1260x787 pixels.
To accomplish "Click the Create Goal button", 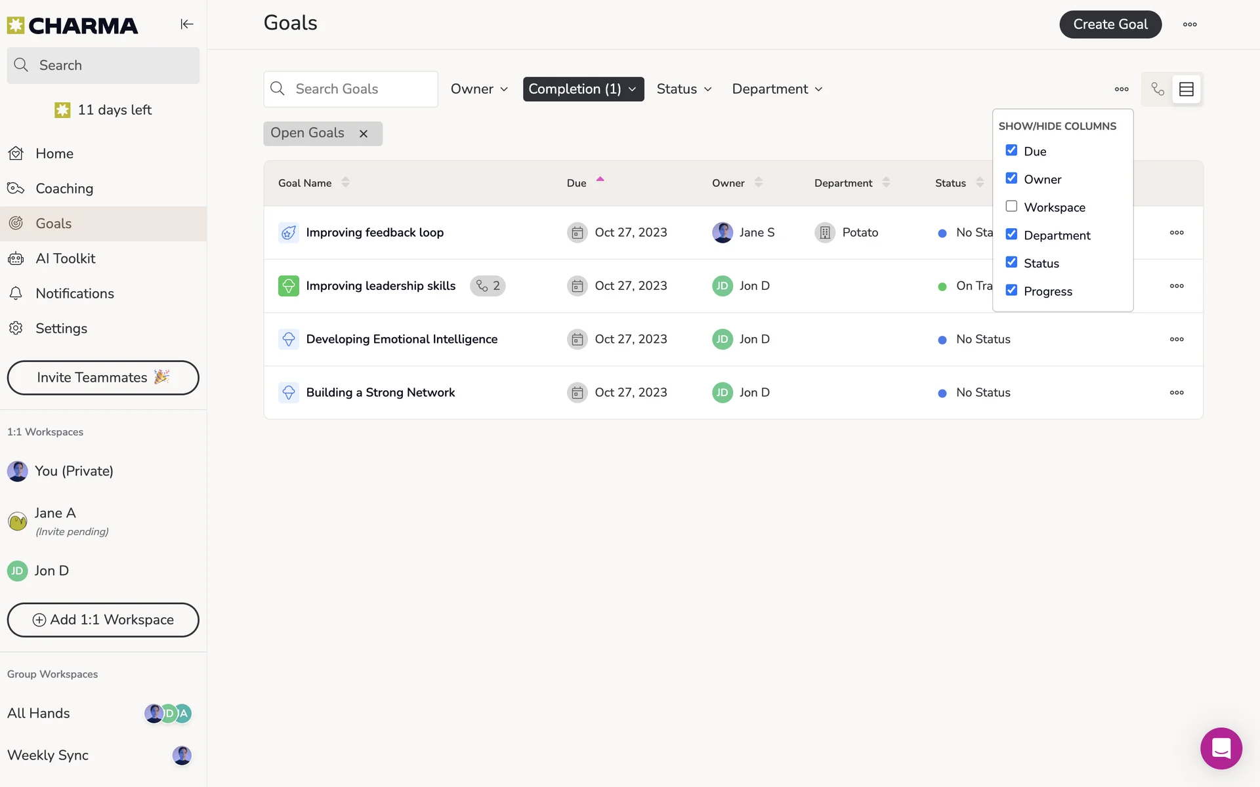I will 1110,24.
